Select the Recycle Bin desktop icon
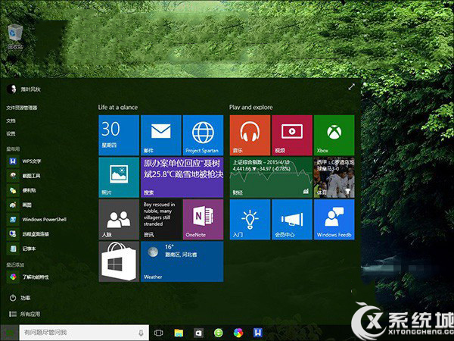Image resolution: width=454 pixels, height=341 pixels. (x=15, y=37)
